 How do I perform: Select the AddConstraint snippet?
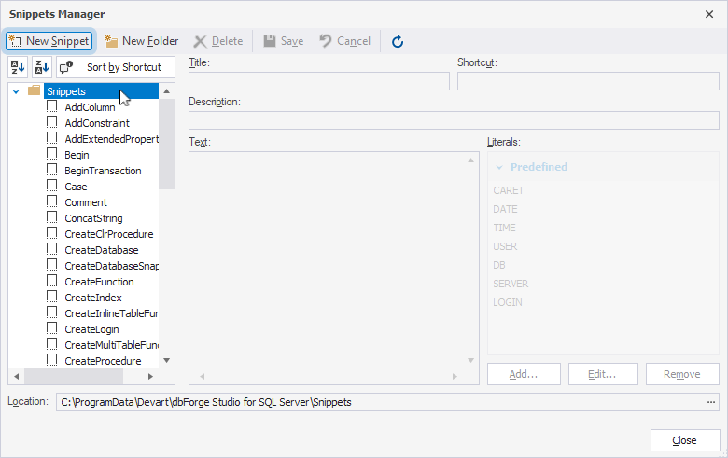pos(97,123)
